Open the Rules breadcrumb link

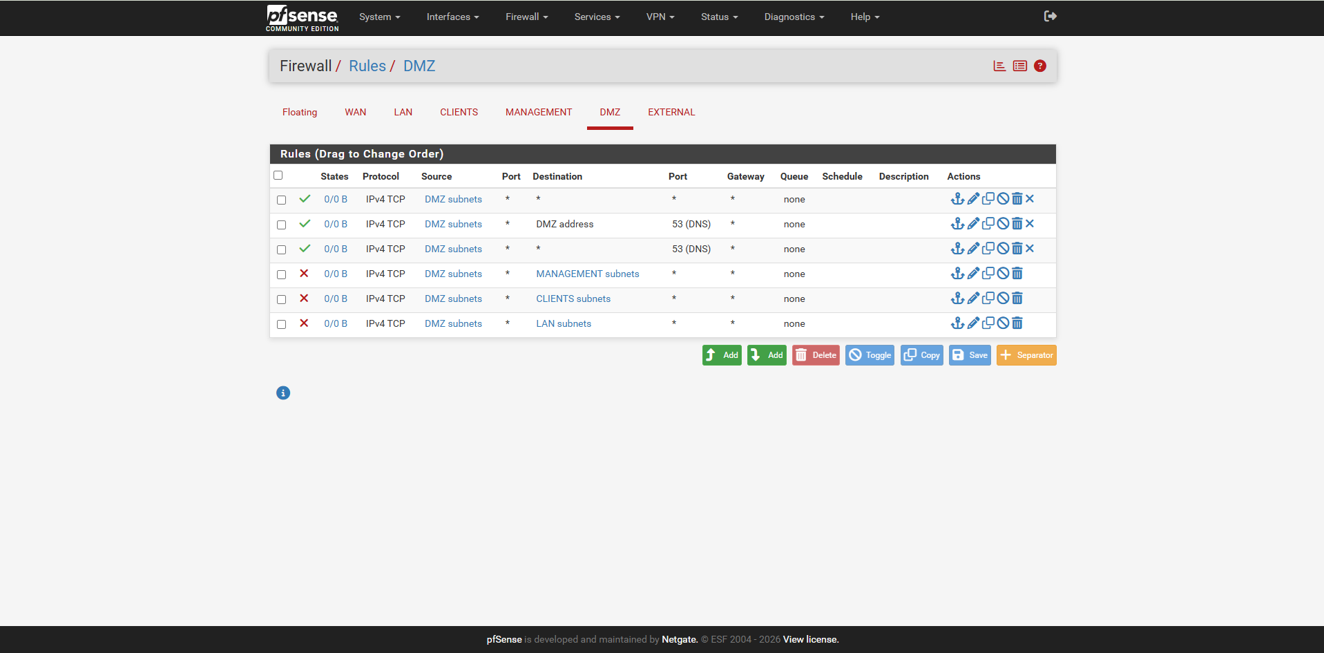coord(367,66)
